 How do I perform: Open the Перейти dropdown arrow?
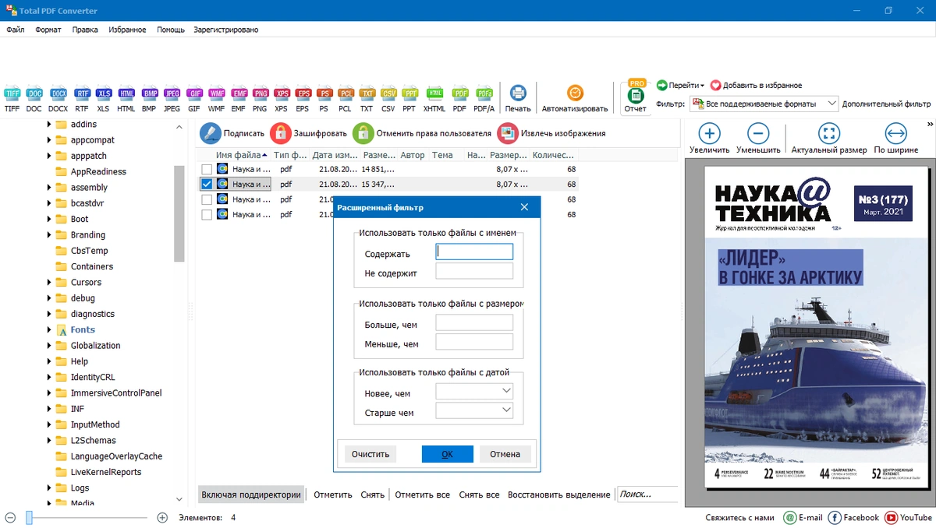(x=702, y=86)
